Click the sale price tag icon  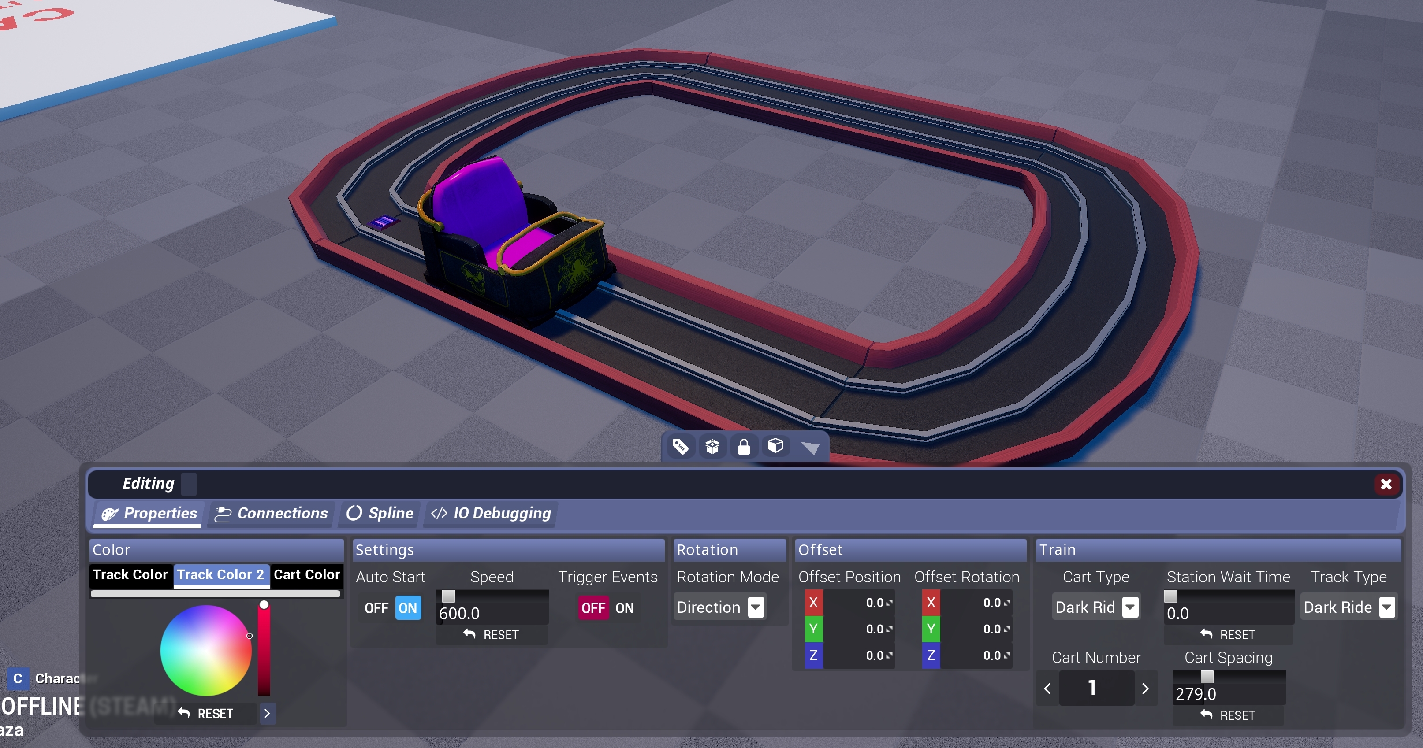tap(680, 446)
